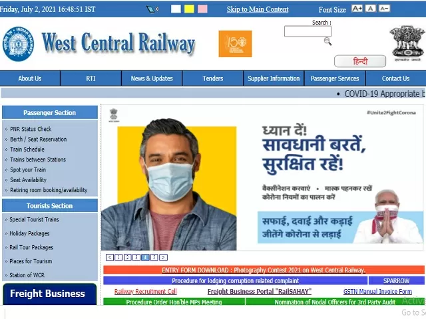
Task: Reset font size with normal A button
Action: [370, 9]
